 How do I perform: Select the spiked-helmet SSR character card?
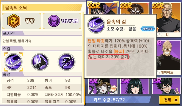click(x=135, y=8)
